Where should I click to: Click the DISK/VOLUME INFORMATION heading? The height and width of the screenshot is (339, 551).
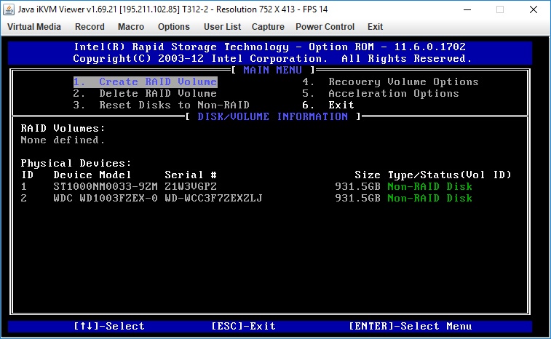[273, 116]
